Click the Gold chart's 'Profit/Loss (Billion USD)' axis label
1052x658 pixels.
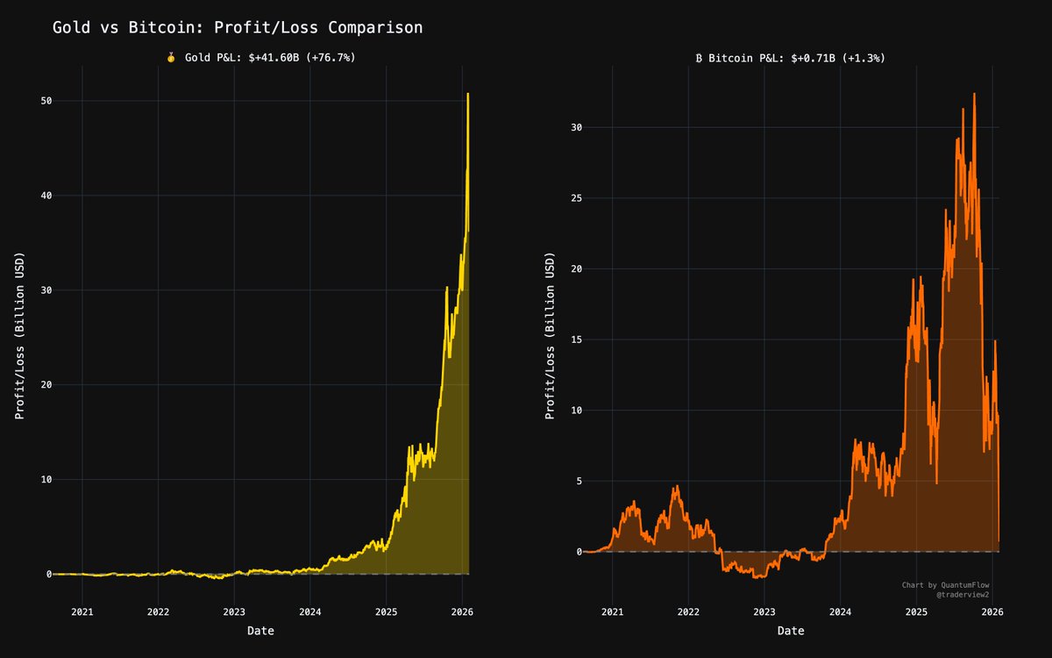tap(20, 338)
